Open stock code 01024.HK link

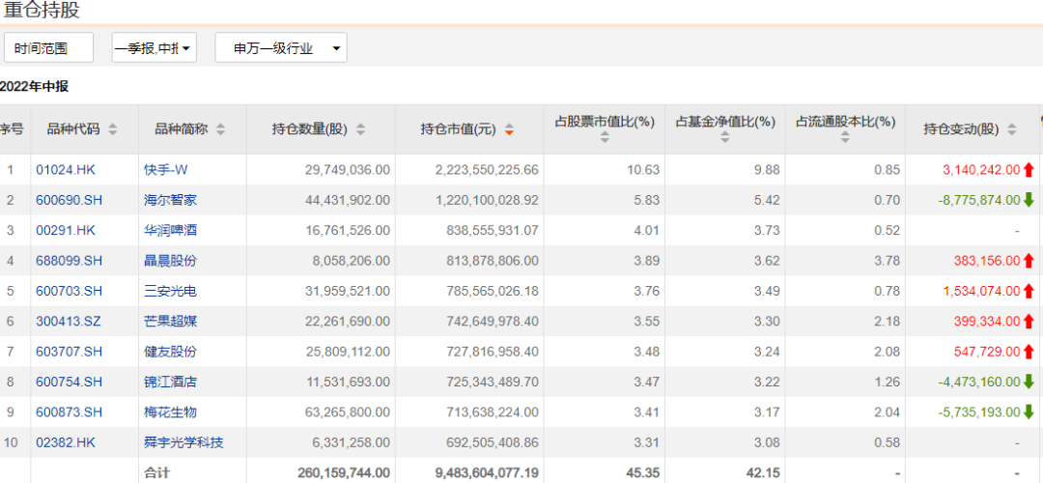click(66, 170)
